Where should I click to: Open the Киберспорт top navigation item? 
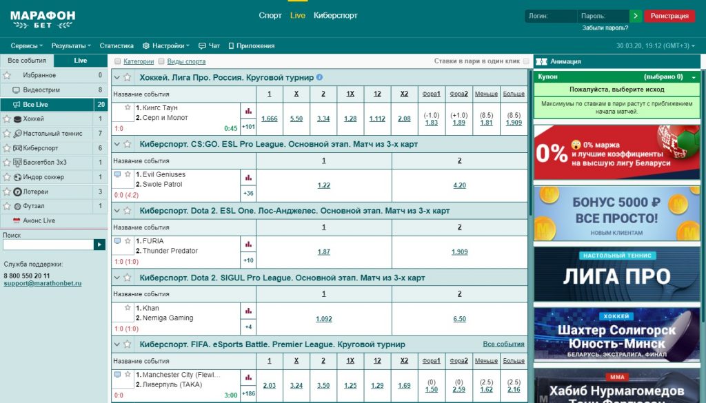[335, 15]
